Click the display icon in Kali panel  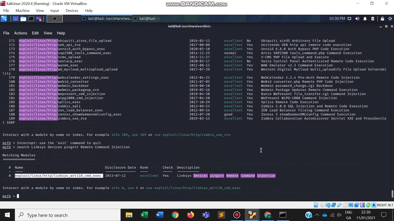point(349,19)
